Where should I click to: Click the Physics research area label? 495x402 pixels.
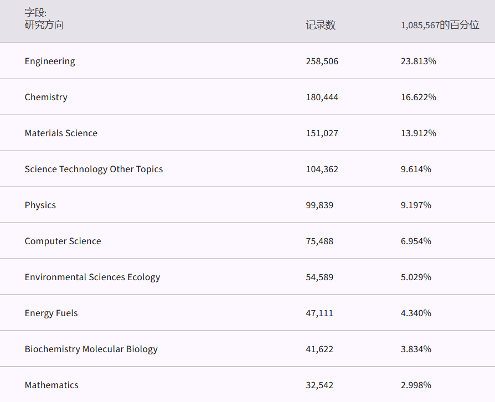point(40,205)
